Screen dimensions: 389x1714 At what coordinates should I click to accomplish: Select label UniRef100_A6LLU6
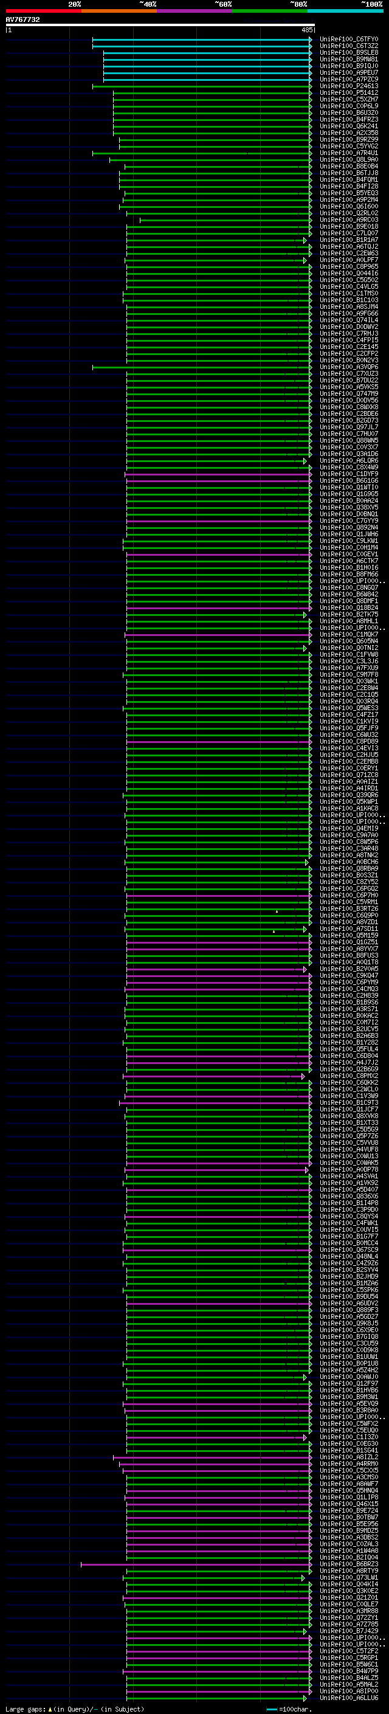[x=348, y=1698]
